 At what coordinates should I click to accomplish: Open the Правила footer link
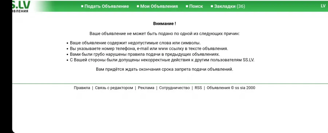(82, 88)
